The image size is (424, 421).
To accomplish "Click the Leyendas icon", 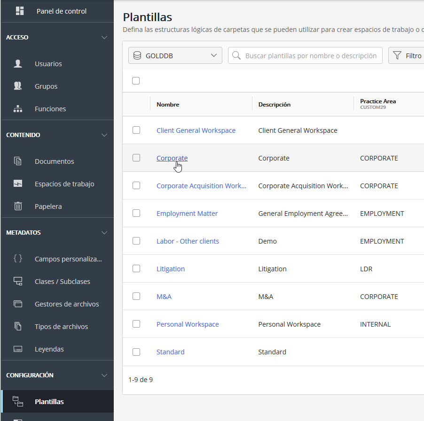I will pyautogui.click(x=18, y=349).
